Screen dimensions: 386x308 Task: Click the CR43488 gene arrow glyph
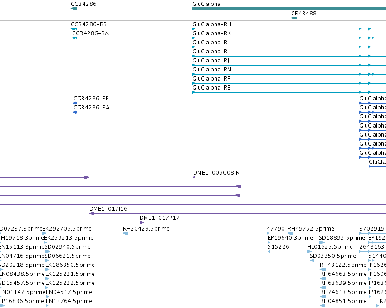click(x=294, y=18)
